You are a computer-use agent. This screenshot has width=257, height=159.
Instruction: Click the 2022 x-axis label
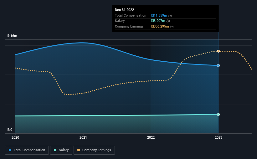click(151, 137)
